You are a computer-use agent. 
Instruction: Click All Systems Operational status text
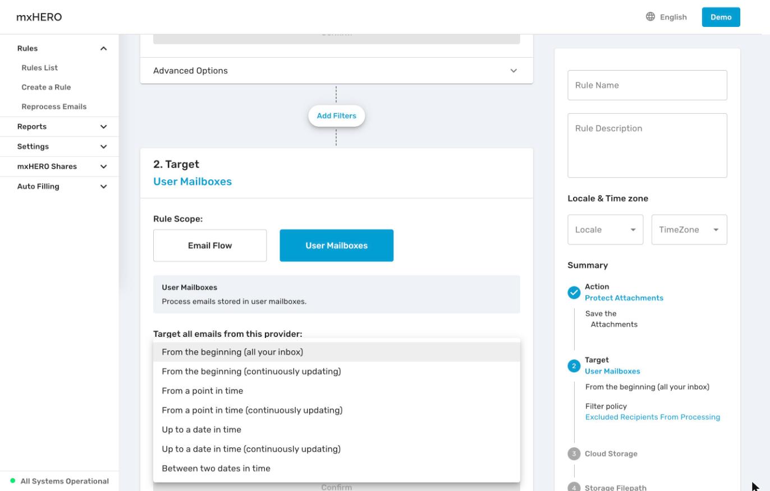[x=65, y=481]
